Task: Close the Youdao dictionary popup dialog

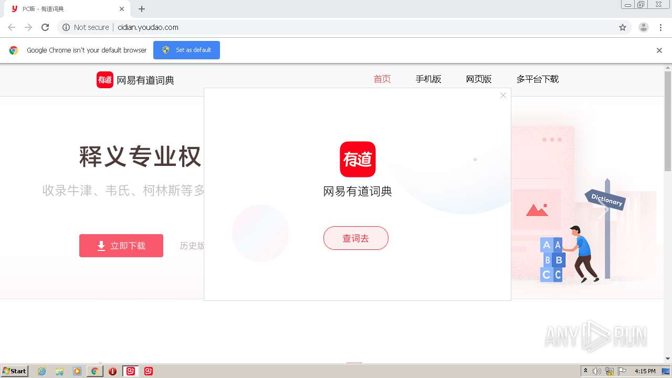Action: [503, 96]
